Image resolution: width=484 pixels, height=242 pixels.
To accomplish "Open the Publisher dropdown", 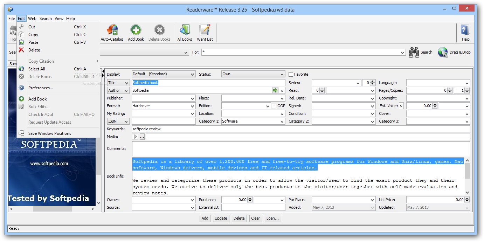I will (x=164, y=98).
